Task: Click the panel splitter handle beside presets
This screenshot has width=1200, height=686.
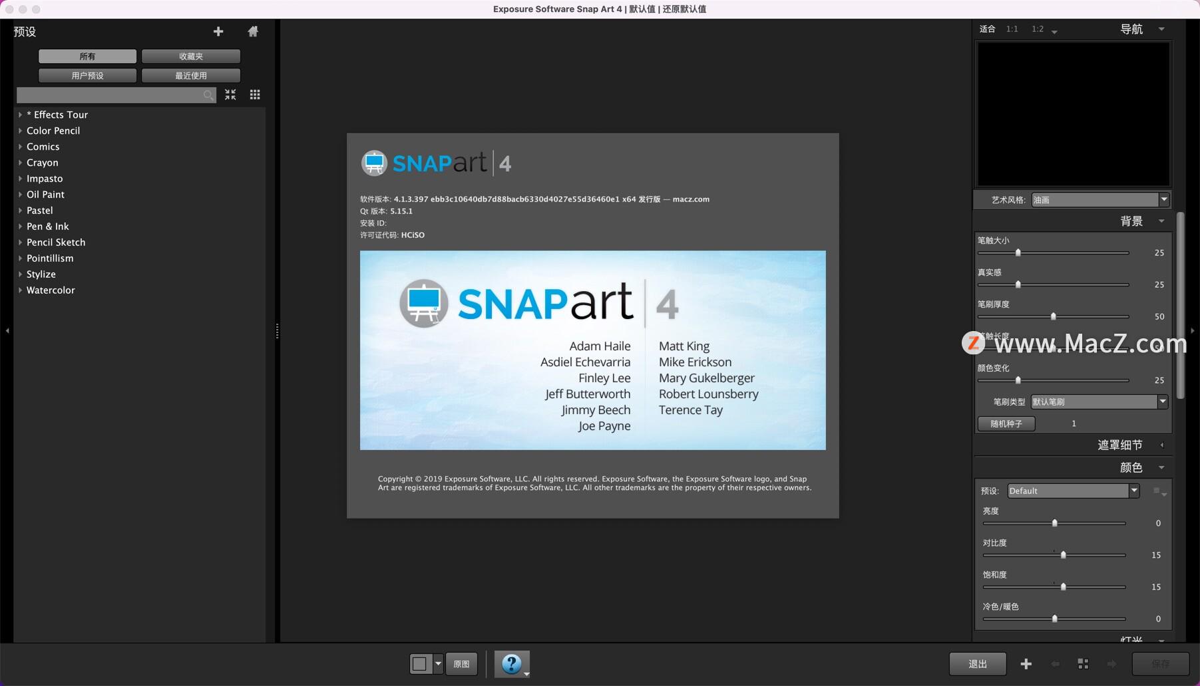Action: click(277, 330)
